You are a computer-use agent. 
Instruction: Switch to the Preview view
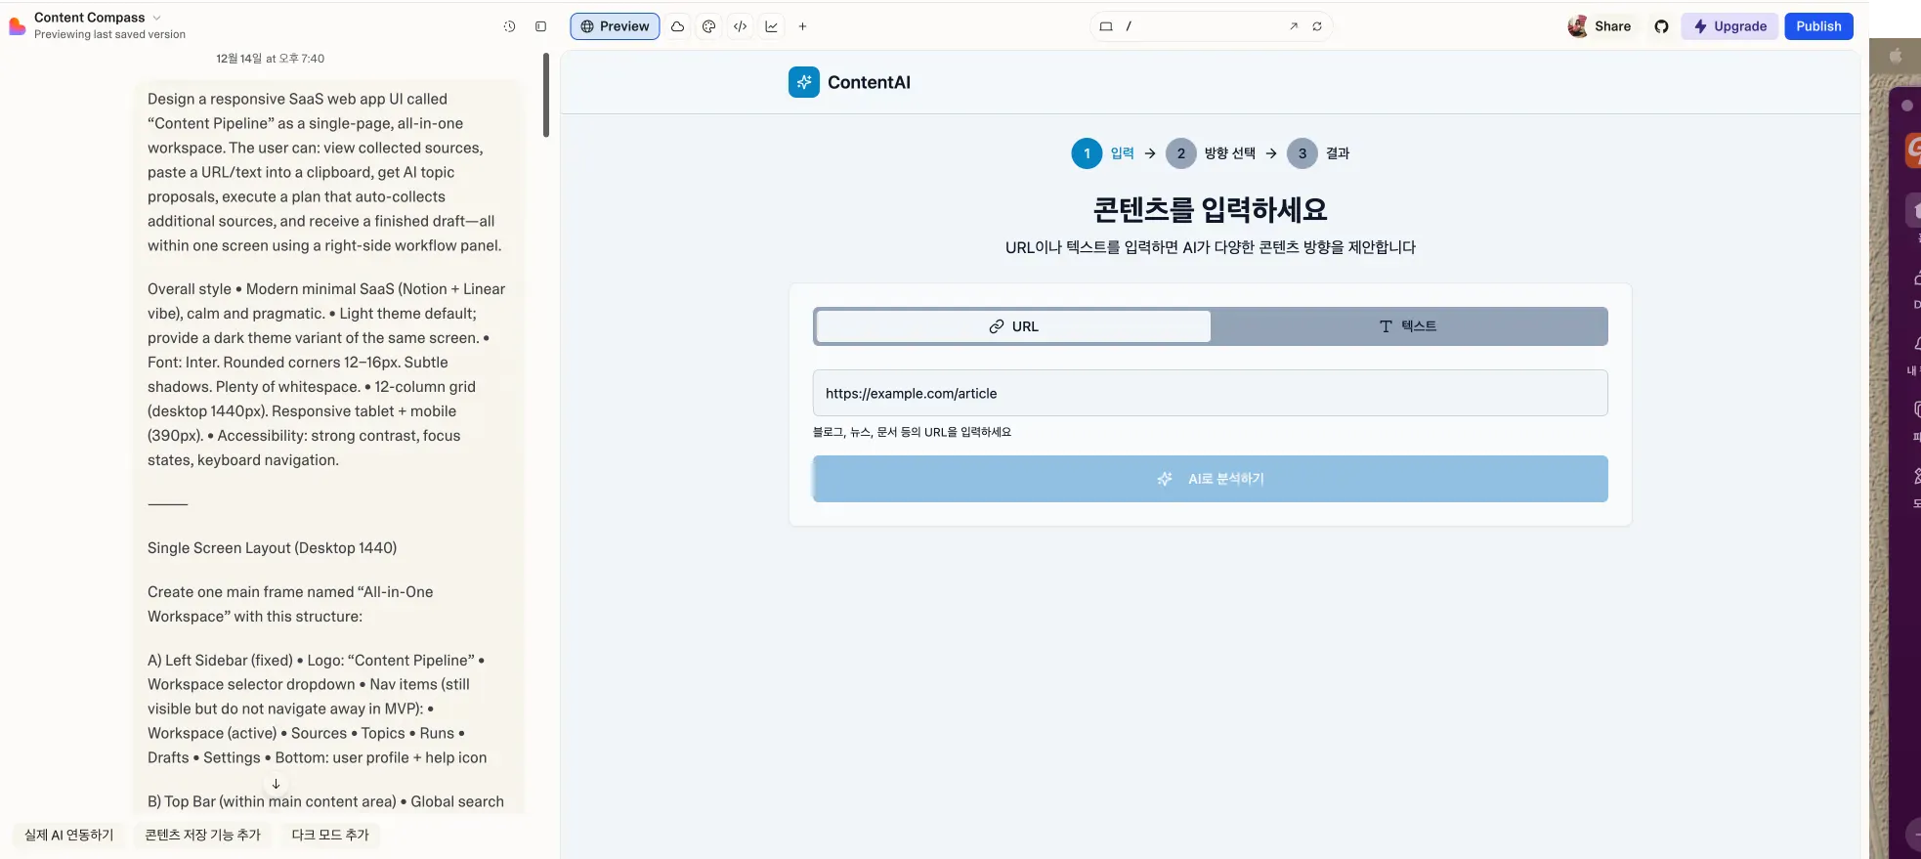pyautogui.click(x=615, y=26)
